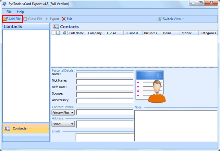Sort by the Company column
This screenshot has height=151, width=220.
(95, 33)
